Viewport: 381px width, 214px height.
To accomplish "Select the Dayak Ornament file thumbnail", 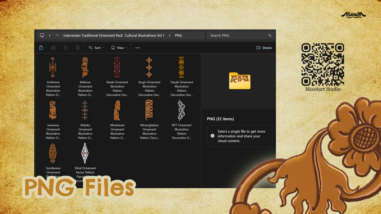I will click(x=181, y=67).
